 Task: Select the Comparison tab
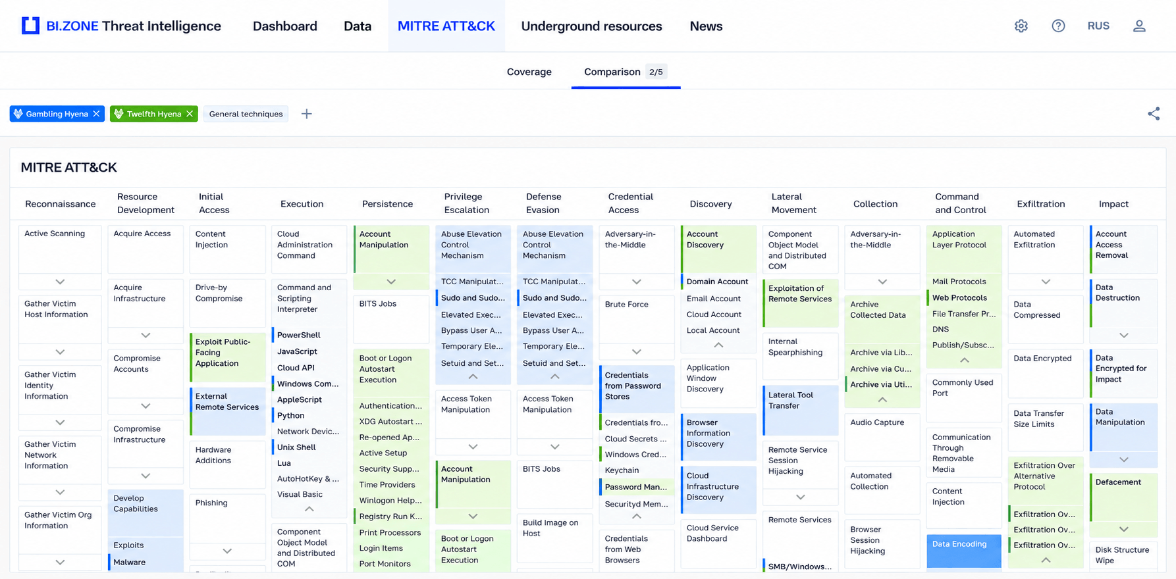[626, 72]
